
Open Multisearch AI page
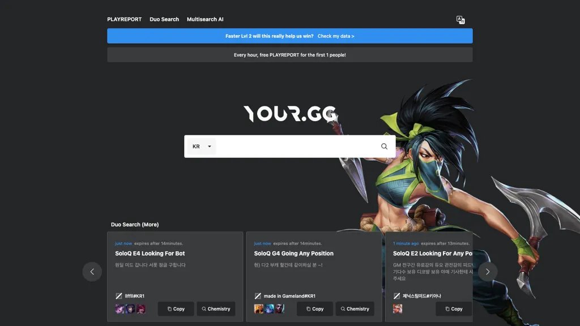205,19
